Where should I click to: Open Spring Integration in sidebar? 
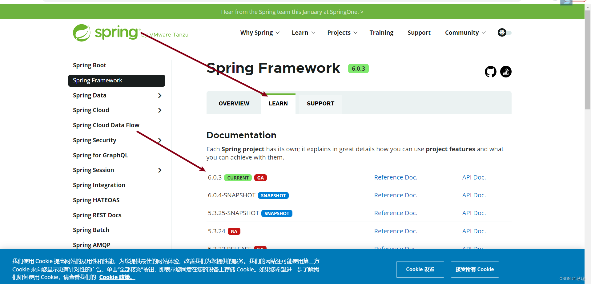point(99,185)
